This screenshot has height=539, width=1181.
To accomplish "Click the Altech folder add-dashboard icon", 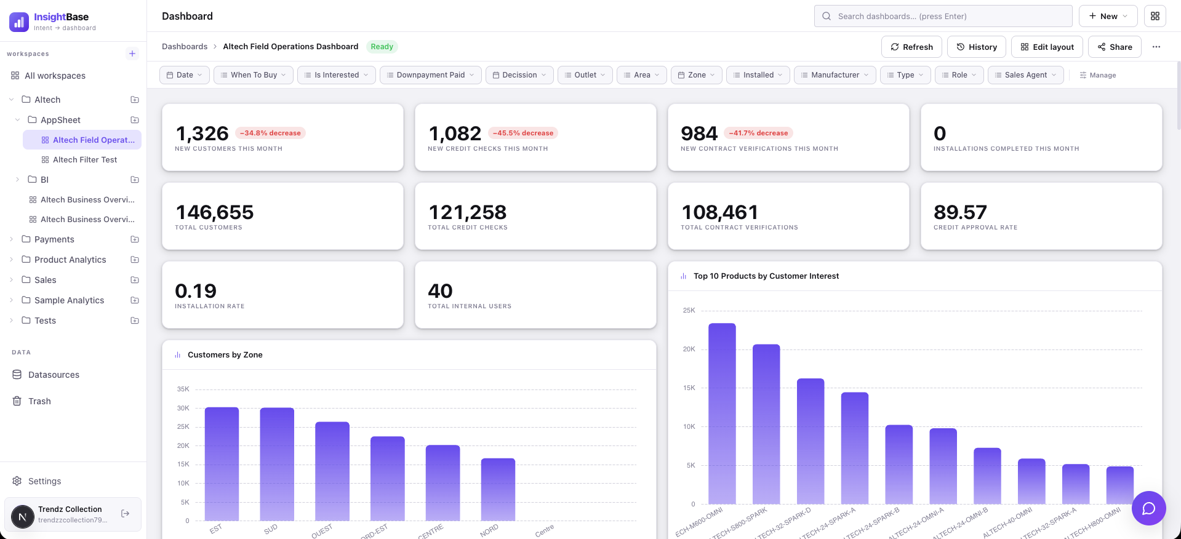I will click(x=135, y=100).
